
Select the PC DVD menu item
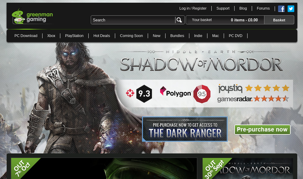235,36
